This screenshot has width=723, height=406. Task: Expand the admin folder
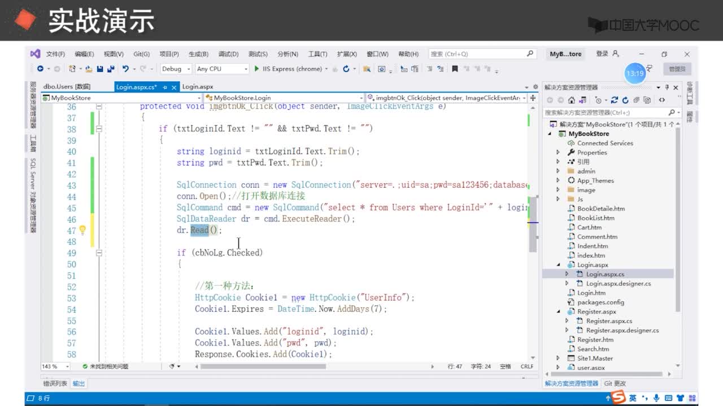pos(558,171)
